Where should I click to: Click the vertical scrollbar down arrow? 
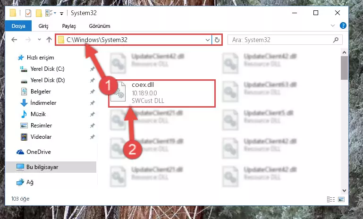coord(344,191)
